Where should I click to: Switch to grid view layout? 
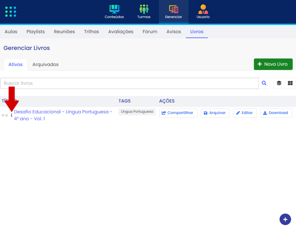[290, 83]
